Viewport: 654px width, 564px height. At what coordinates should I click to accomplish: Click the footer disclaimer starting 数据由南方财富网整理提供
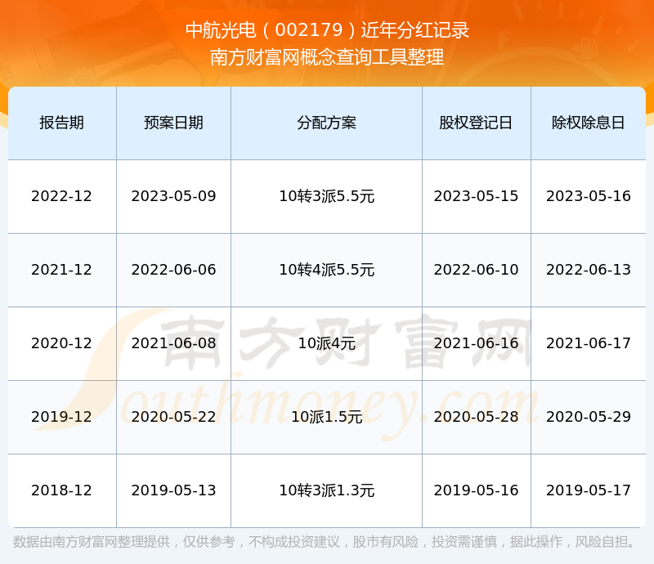click(x=325, y=542)
